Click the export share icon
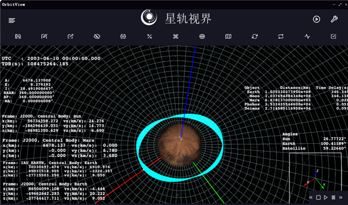348x205 pixels. point(71,36)
